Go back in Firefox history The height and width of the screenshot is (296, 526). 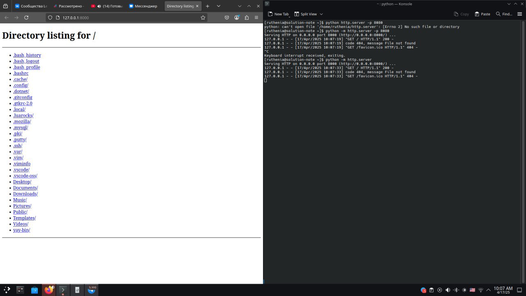7,18
